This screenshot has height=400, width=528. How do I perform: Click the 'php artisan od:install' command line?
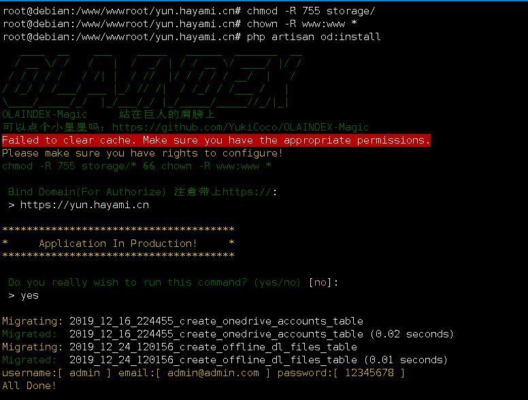192,37
